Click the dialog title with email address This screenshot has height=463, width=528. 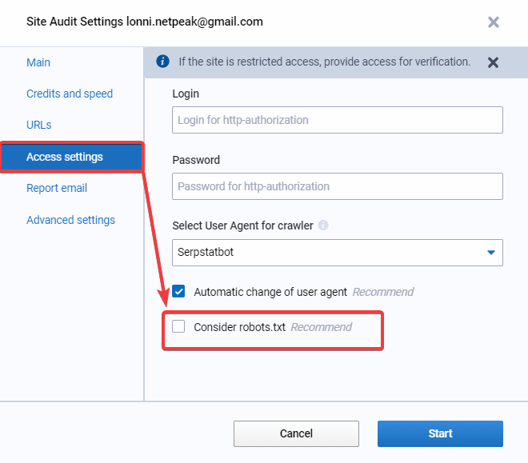pyautogui.click(x=145, y=22)
